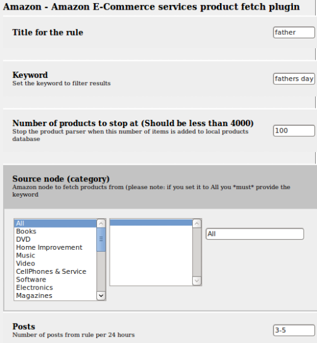The image size is (317, 343).
Task: Click the Source node (category) heading
Action: point(61,179)
